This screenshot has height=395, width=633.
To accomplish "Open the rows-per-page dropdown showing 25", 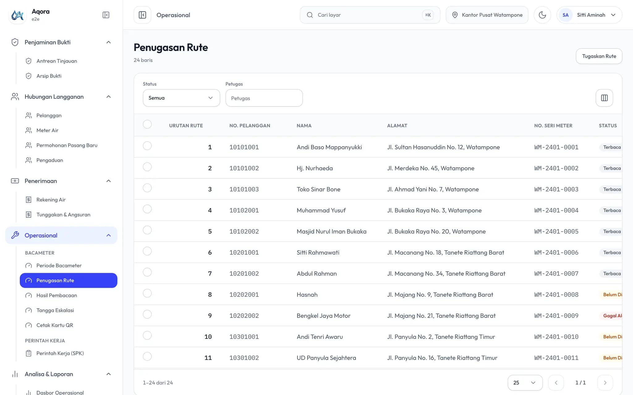I will point(525,383).
